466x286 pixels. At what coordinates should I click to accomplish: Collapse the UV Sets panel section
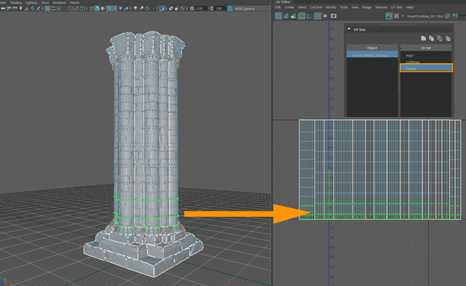[349, 29]
